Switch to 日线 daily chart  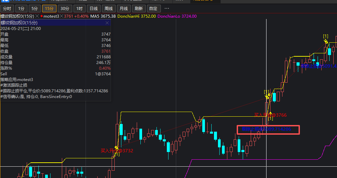coord(94,8)
